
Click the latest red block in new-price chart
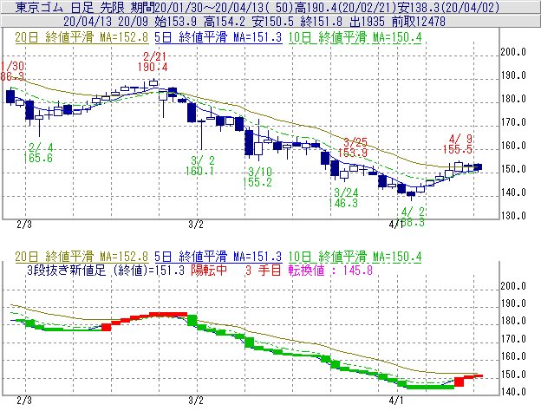tap(478, 375)
